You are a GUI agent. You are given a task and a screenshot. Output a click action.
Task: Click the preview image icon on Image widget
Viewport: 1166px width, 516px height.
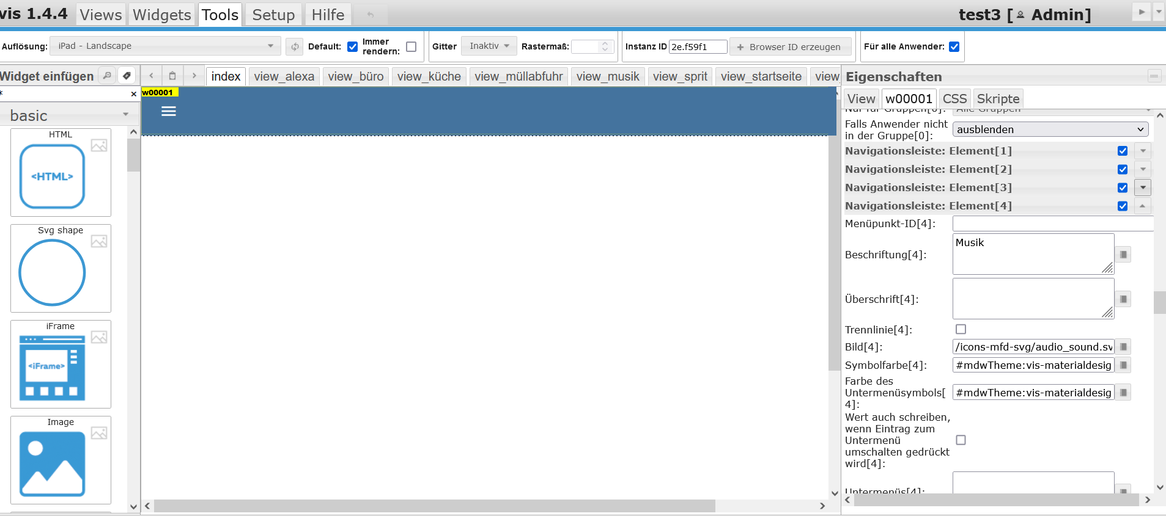click(x=99, y=433)
